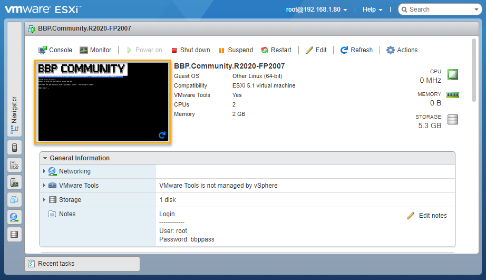Expand the VMware Tools row
The height and width of the screenshot is (280, 486).
coord(44,186)
